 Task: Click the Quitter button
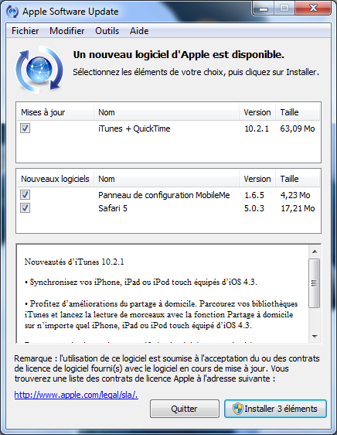185,409
